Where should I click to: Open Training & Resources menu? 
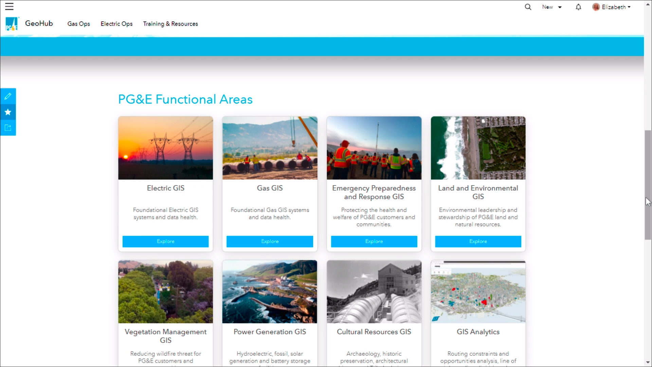point(170,24)
